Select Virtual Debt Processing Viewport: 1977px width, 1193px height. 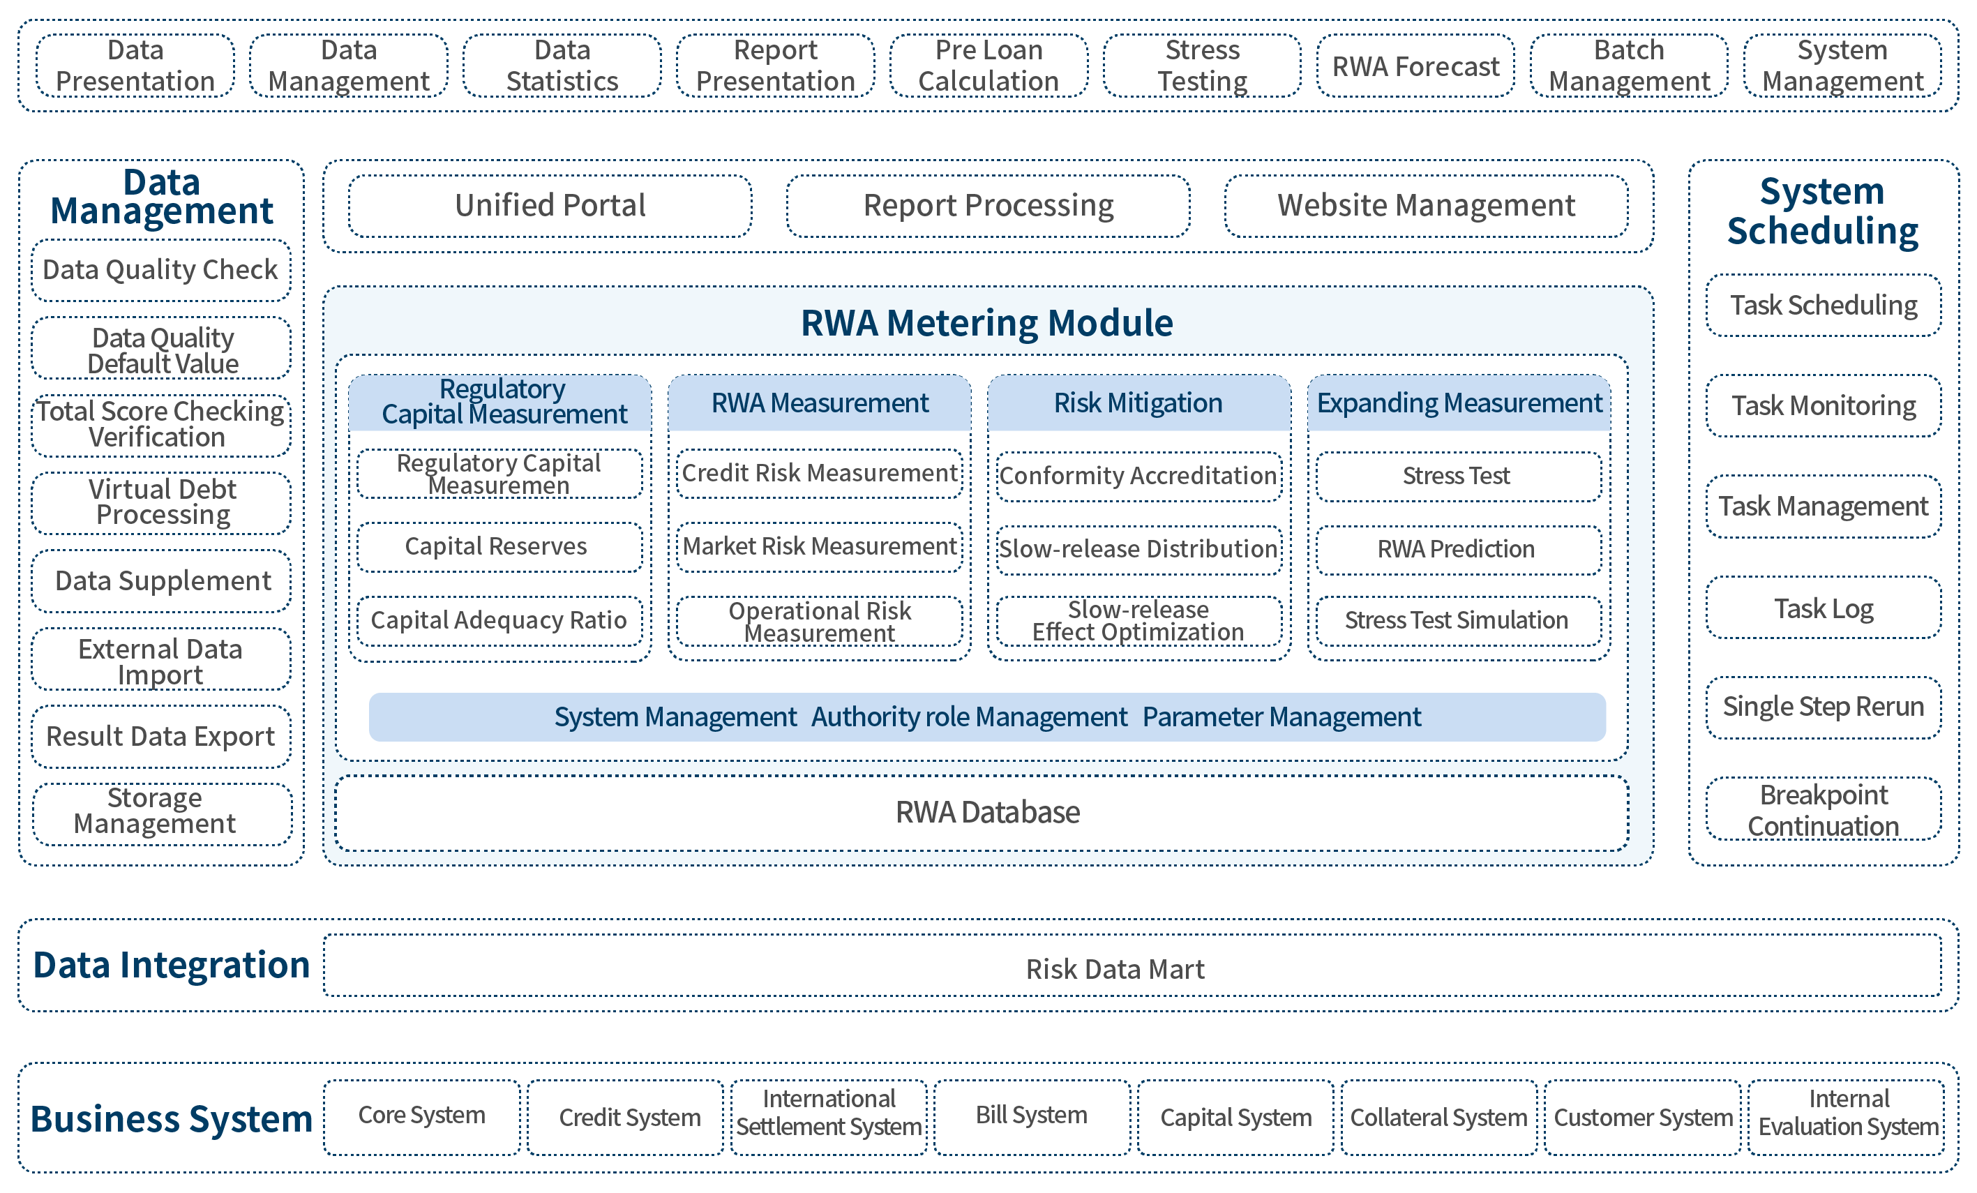[161, 503]
